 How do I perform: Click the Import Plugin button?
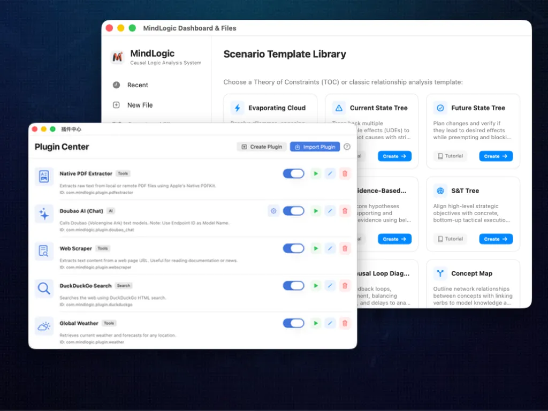[315, 147]
